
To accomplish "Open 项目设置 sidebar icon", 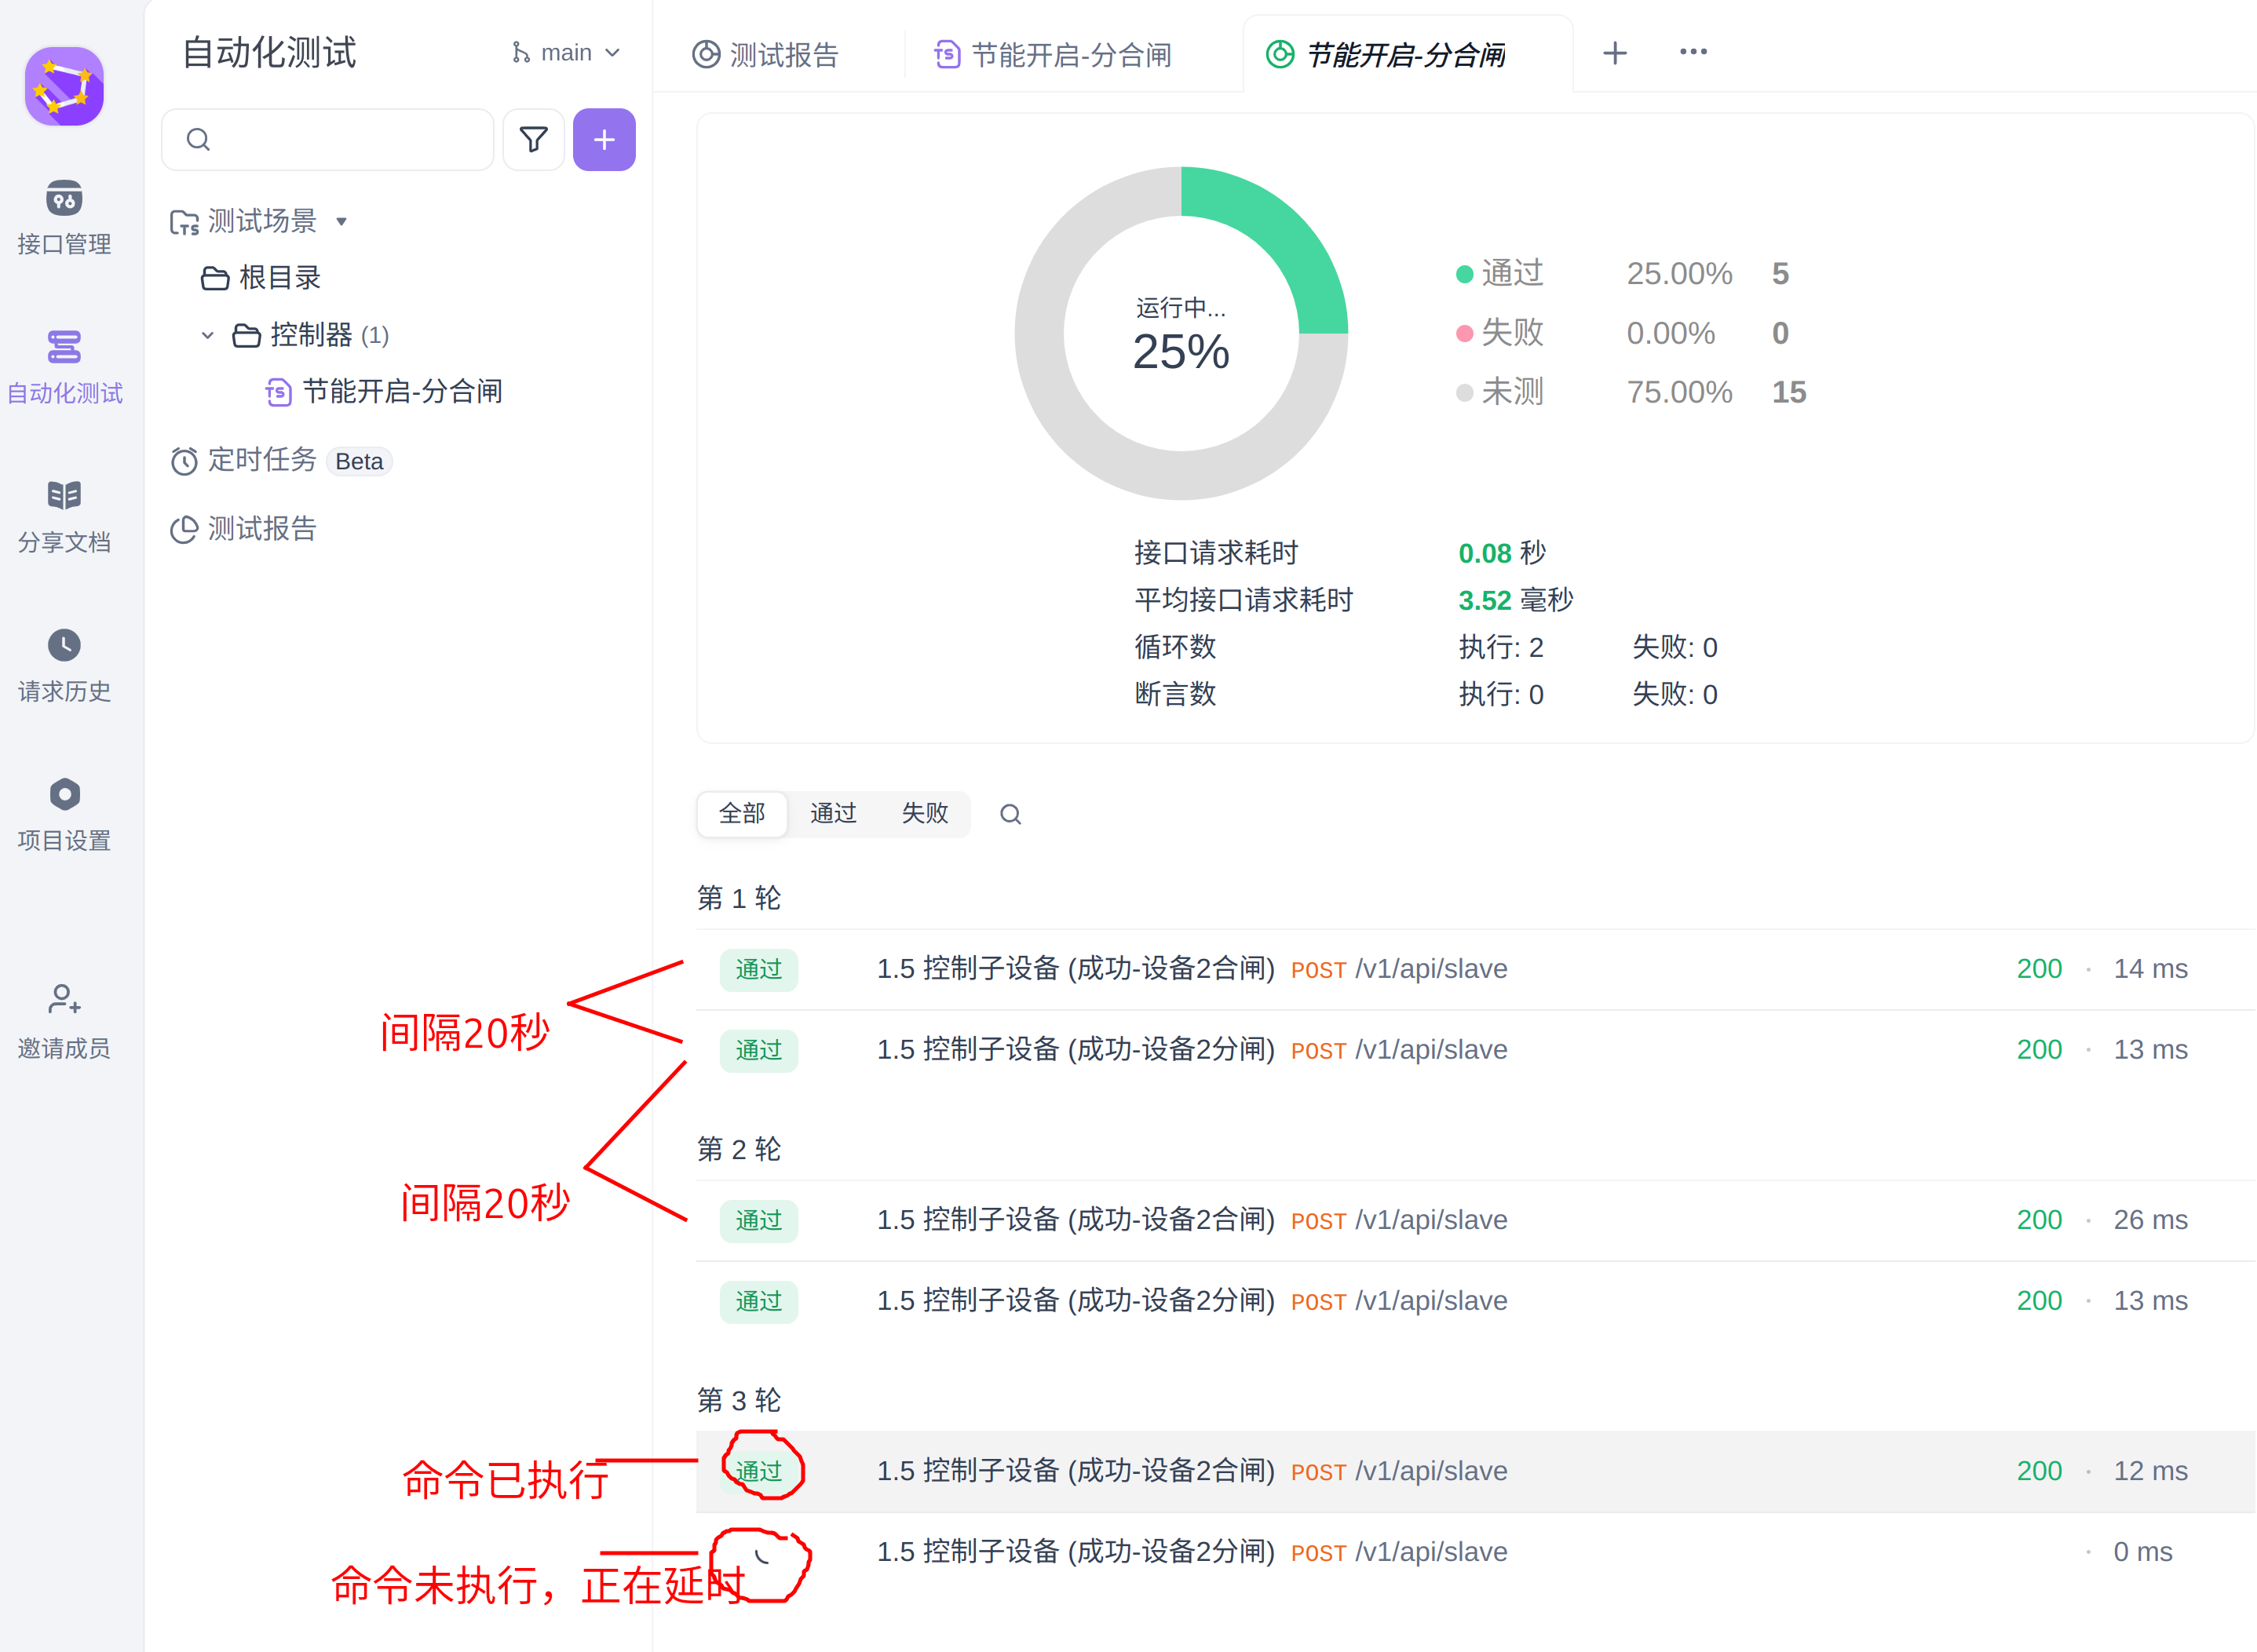I will click(64, 794).
